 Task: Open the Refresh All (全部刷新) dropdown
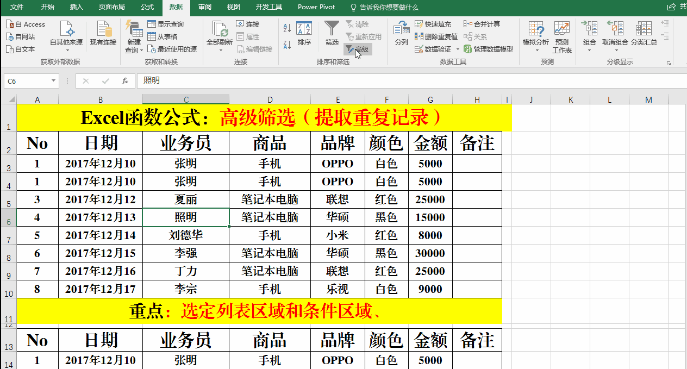point(220,50)
